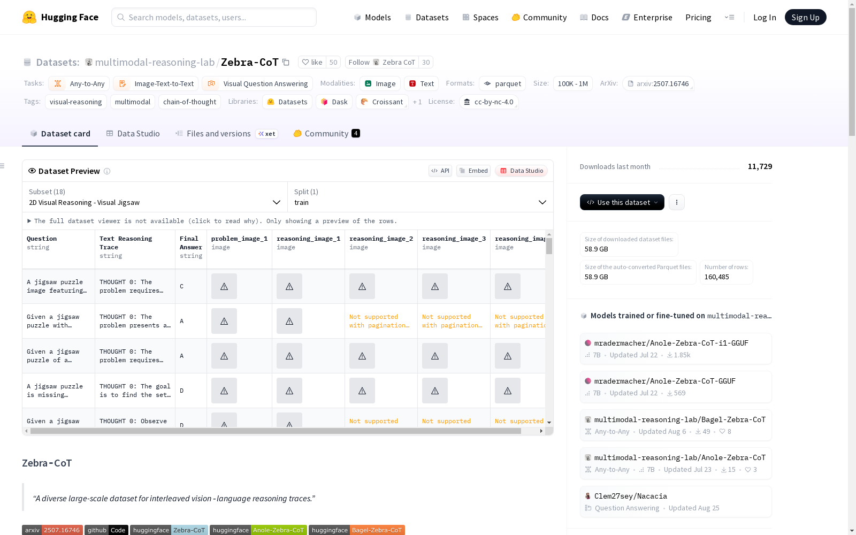Click the github Code badge

[x=106, y=530]
